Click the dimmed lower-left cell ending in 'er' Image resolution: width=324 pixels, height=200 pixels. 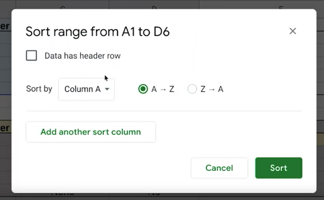coord(6,128)
